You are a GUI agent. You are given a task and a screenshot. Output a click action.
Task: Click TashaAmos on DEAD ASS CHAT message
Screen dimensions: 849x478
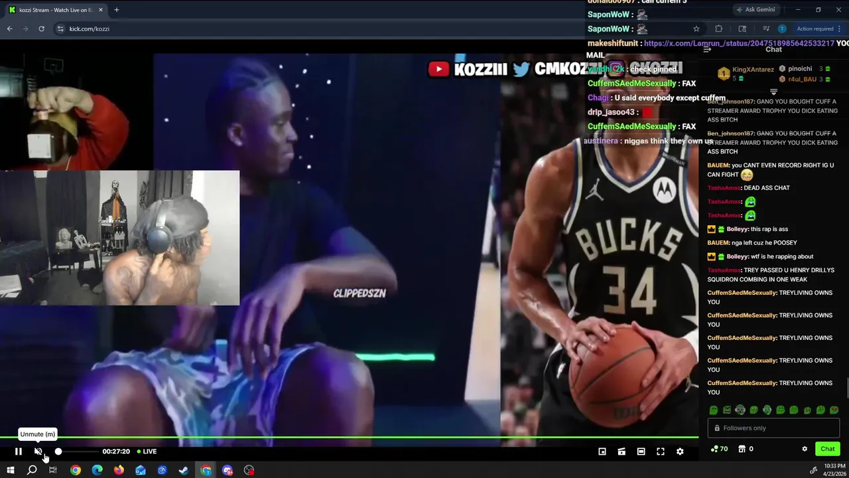point(724,188)
